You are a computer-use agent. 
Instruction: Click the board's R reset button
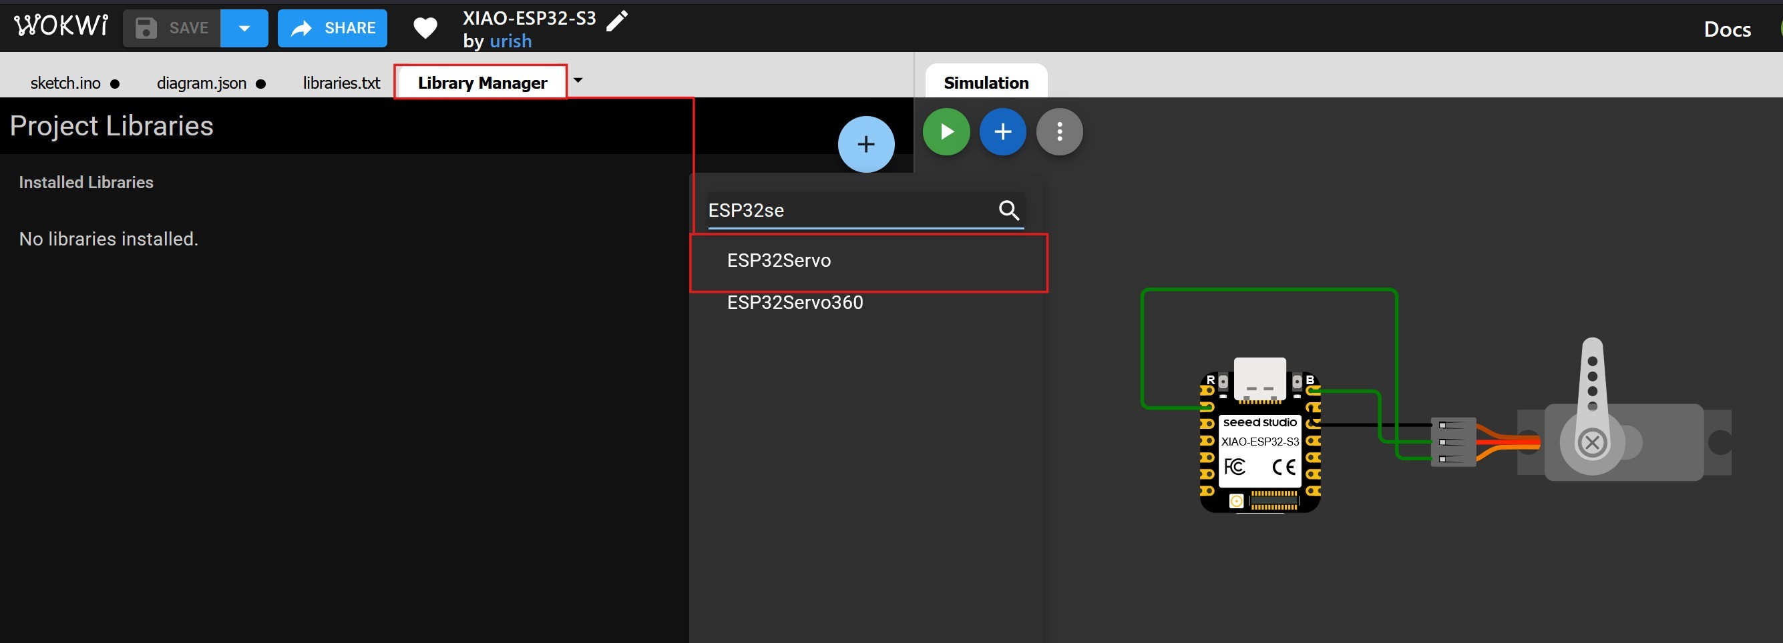1222,382
